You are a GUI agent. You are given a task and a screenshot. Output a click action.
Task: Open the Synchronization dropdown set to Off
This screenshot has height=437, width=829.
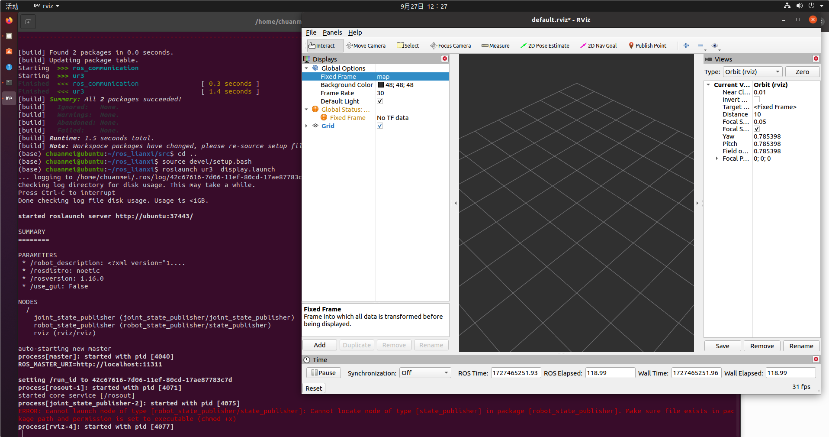[x=424, y=372]
